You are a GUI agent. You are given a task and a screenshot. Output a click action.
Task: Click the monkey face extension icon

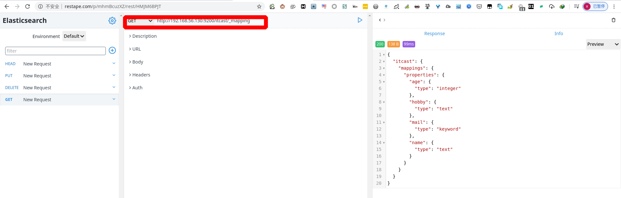[283, 6]
